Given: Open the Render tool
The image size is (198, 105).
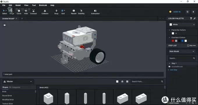Looking at the screenshot, I should point(74,12).
